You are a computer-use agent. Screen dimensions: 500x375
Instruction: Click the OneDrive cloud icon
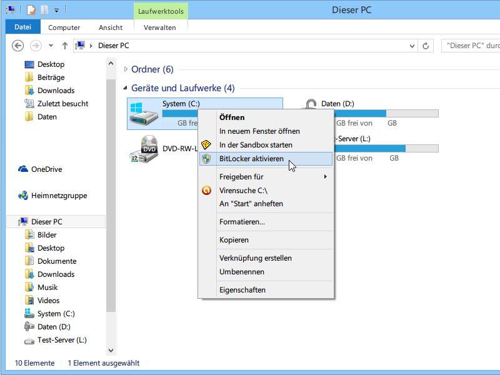(23, 169)
